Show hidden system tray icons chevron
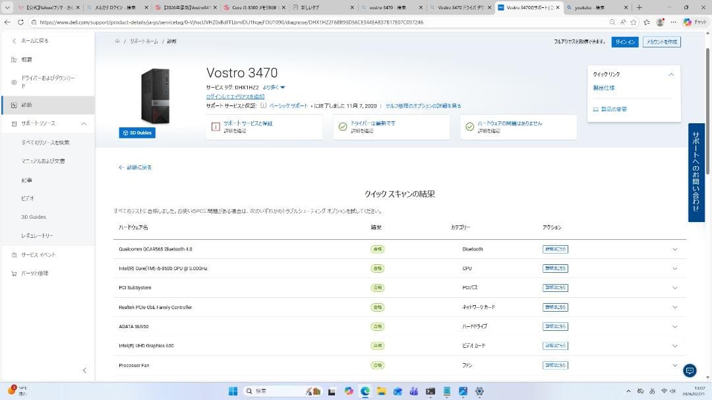 click(628, 391)
